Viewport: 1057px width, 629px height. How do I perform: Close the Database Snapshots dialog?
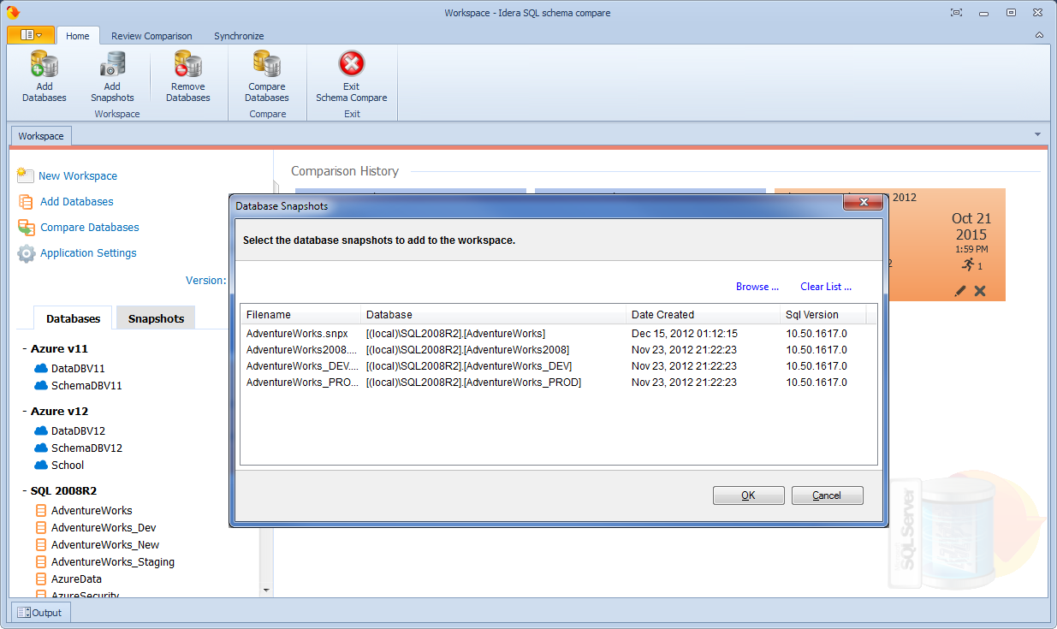click(x=862, y=202)
